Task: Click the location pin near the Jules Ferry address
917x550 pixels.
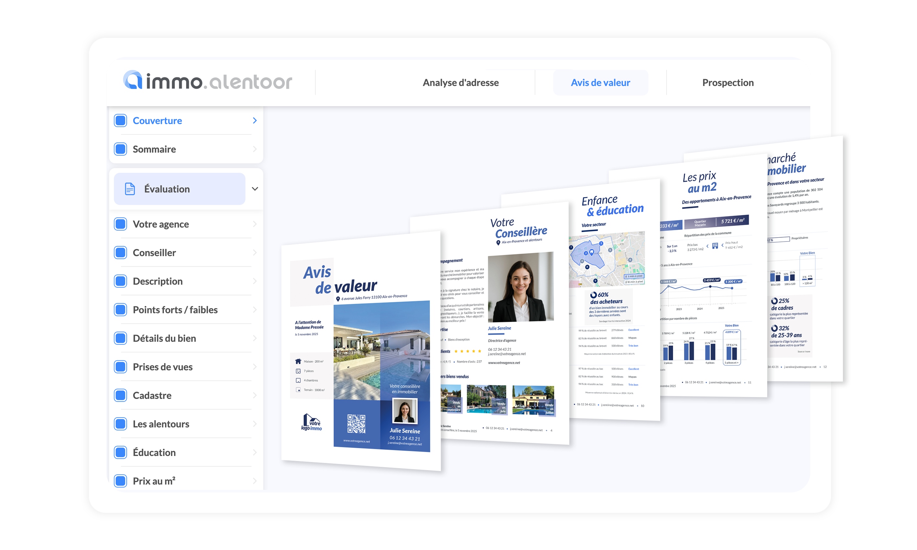Action: pyautogui.click(x=338, y=299)
